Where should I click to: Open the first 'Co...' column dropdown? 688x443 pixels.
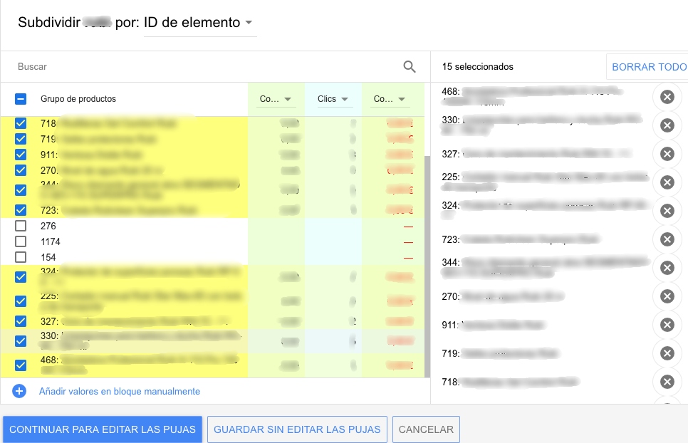pyautogui.click(x=275, y=99)
